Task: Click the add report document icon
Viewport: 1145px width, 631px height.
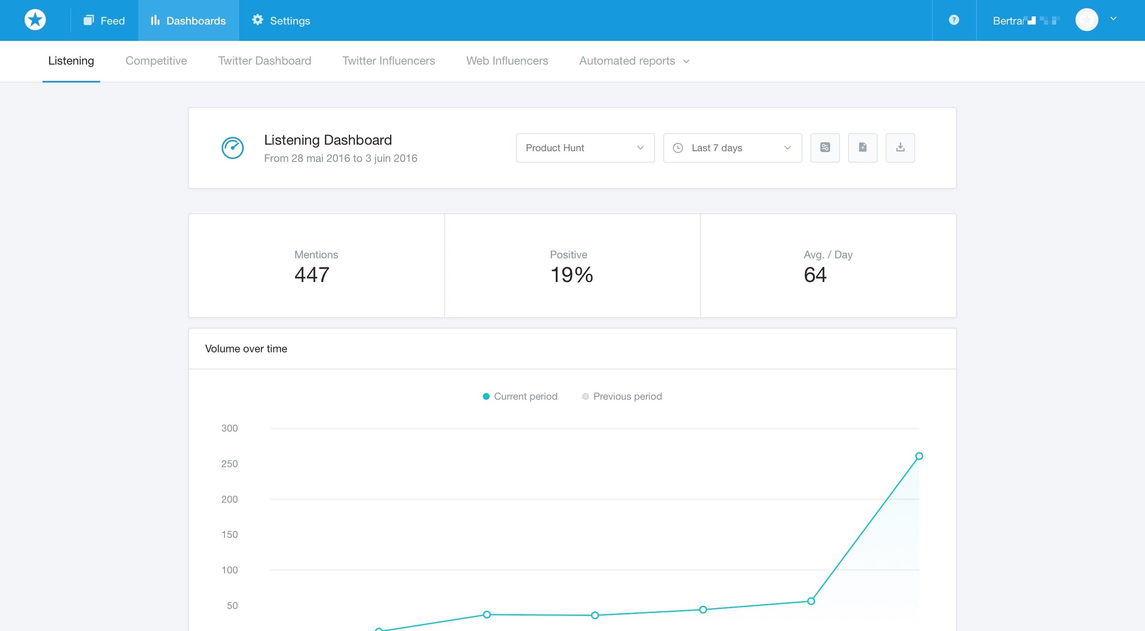Action: pyautogui.click(x=863, y=148)
